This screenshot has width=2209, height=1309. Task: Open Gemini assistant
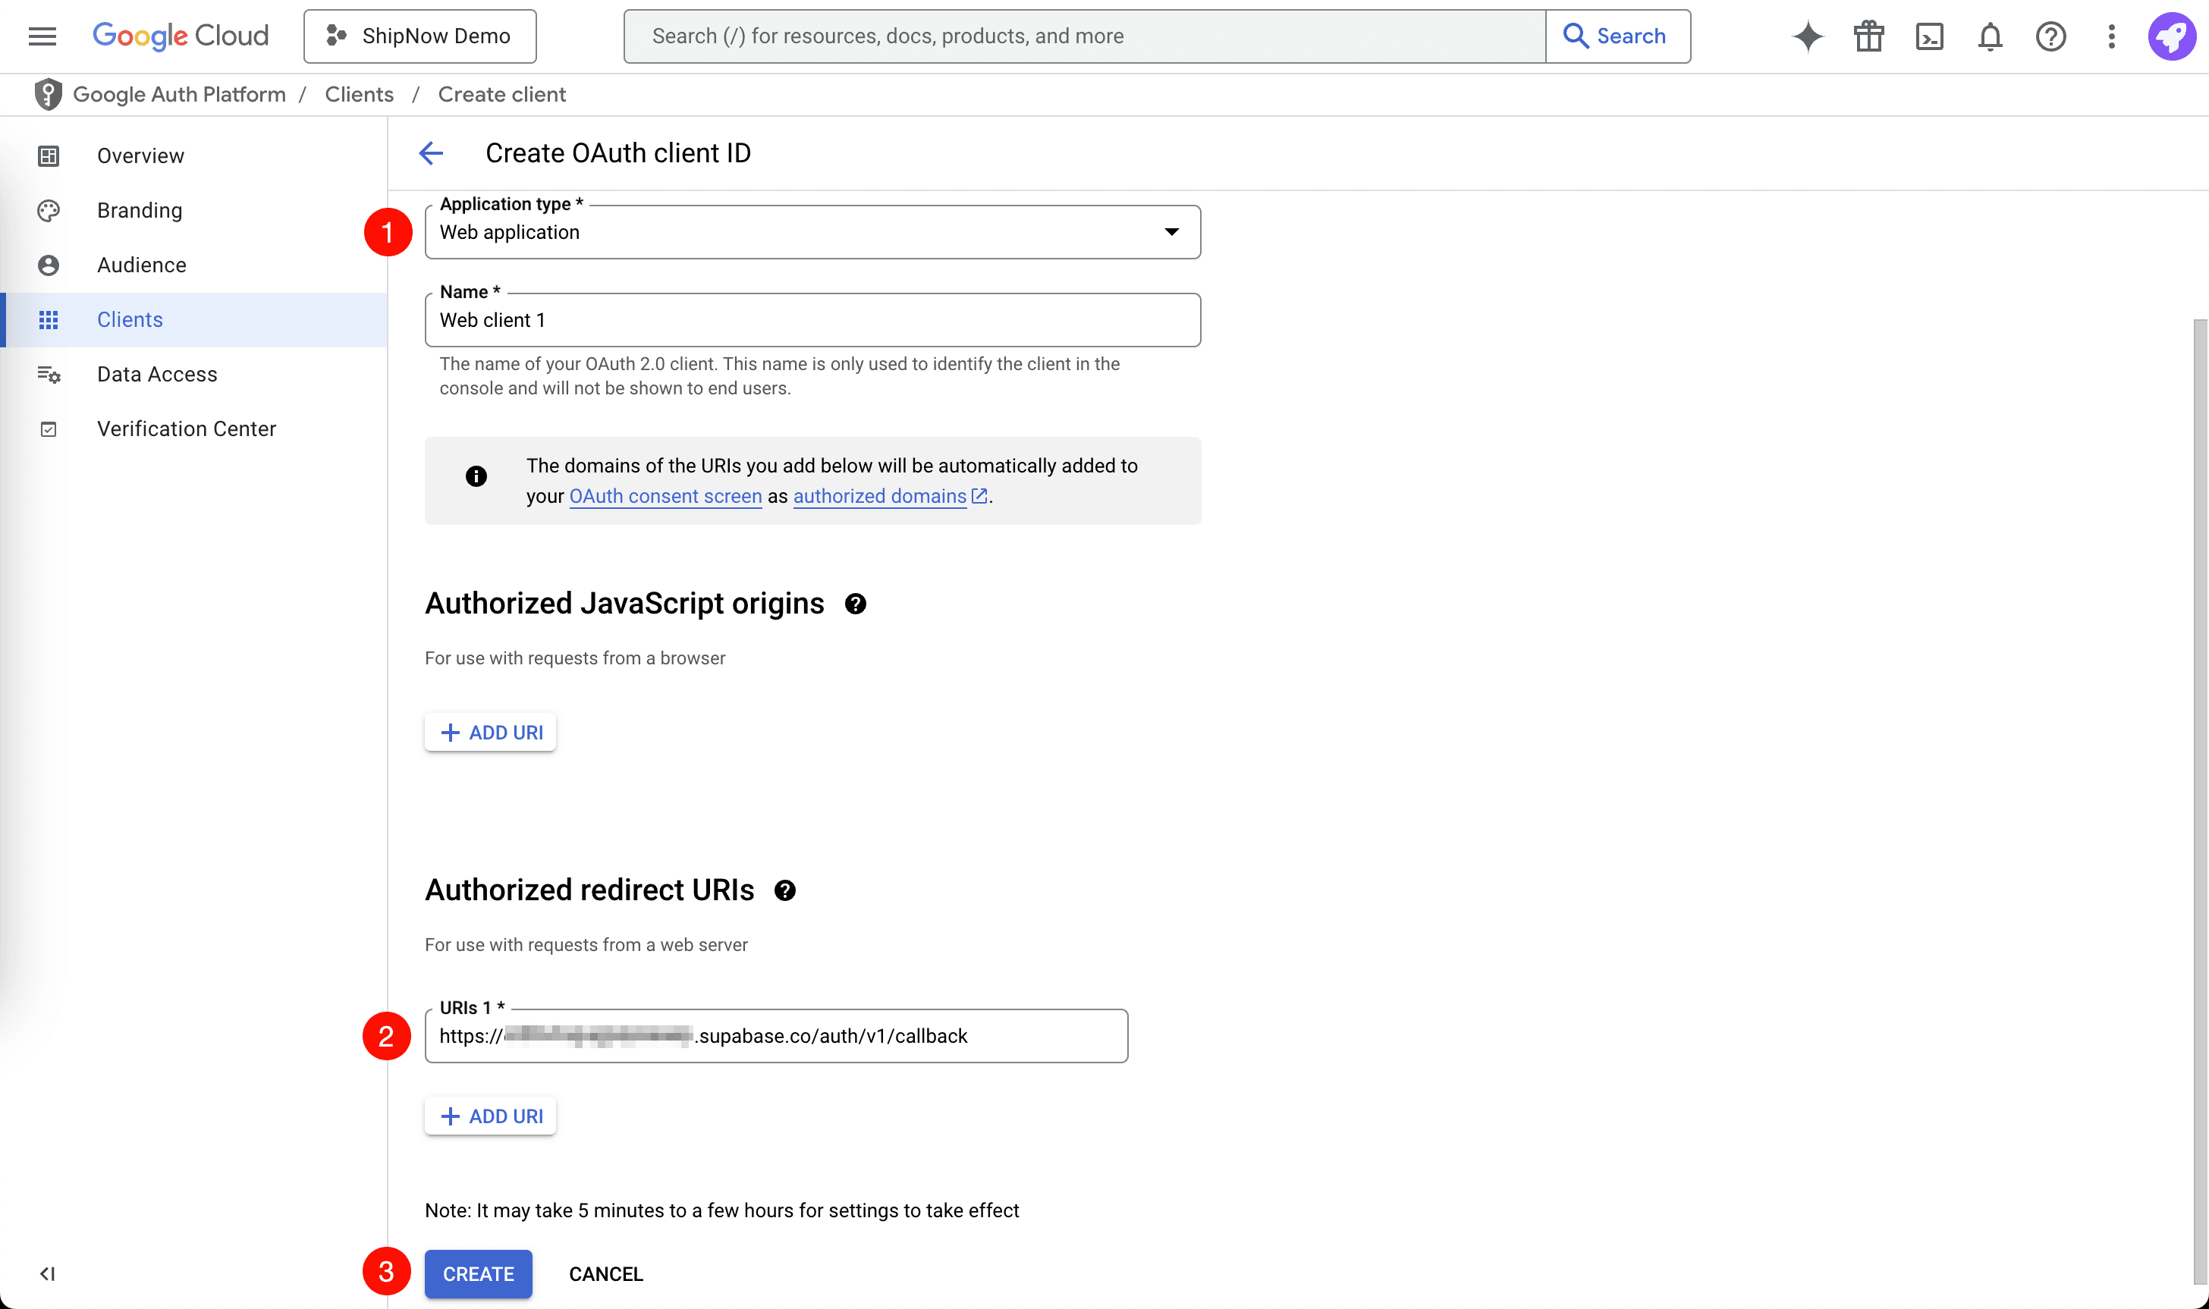point(1807,36)
